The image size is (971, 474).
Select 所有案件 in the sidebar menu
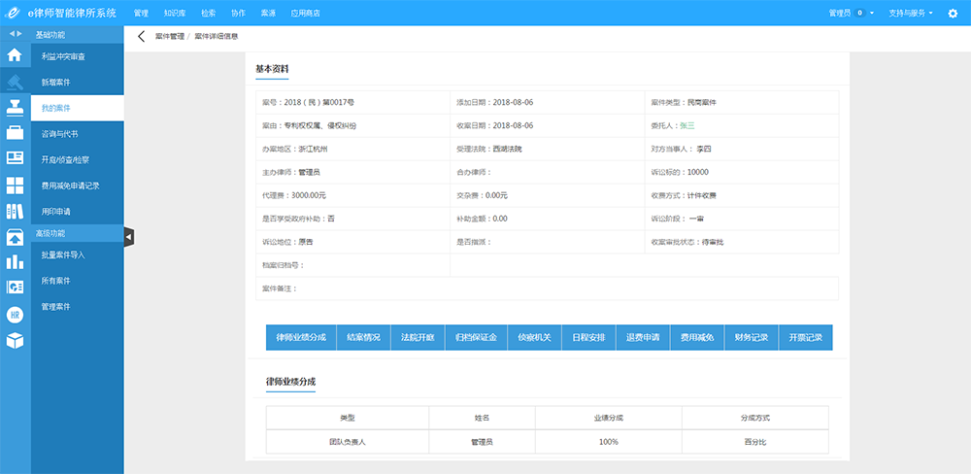coord(56,281)
